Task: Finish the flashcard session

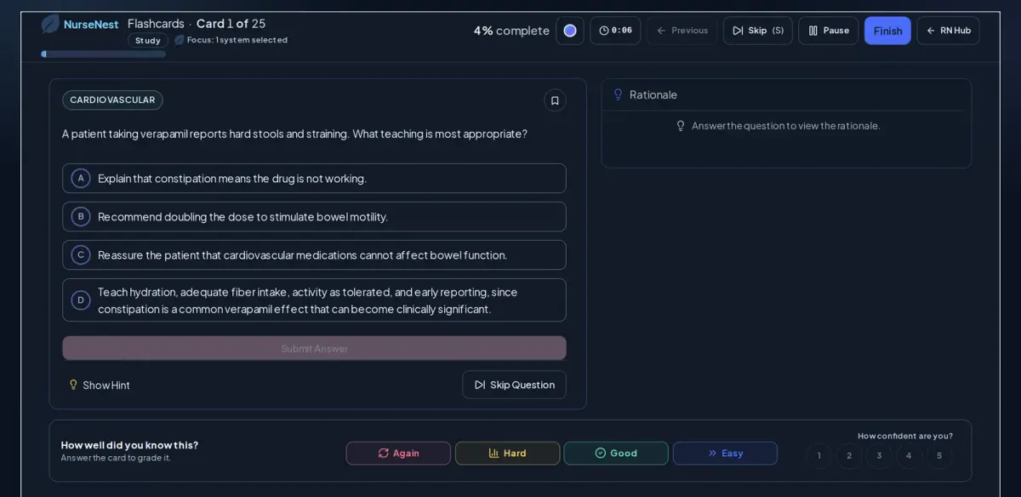Action: click(887, 31)
